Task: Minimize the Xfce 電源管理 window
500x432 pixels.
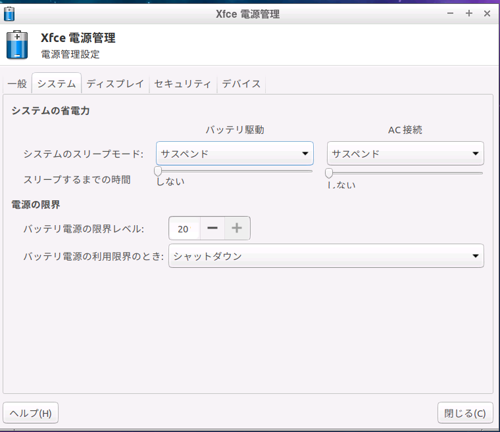Action: click(x=450, y=13)
